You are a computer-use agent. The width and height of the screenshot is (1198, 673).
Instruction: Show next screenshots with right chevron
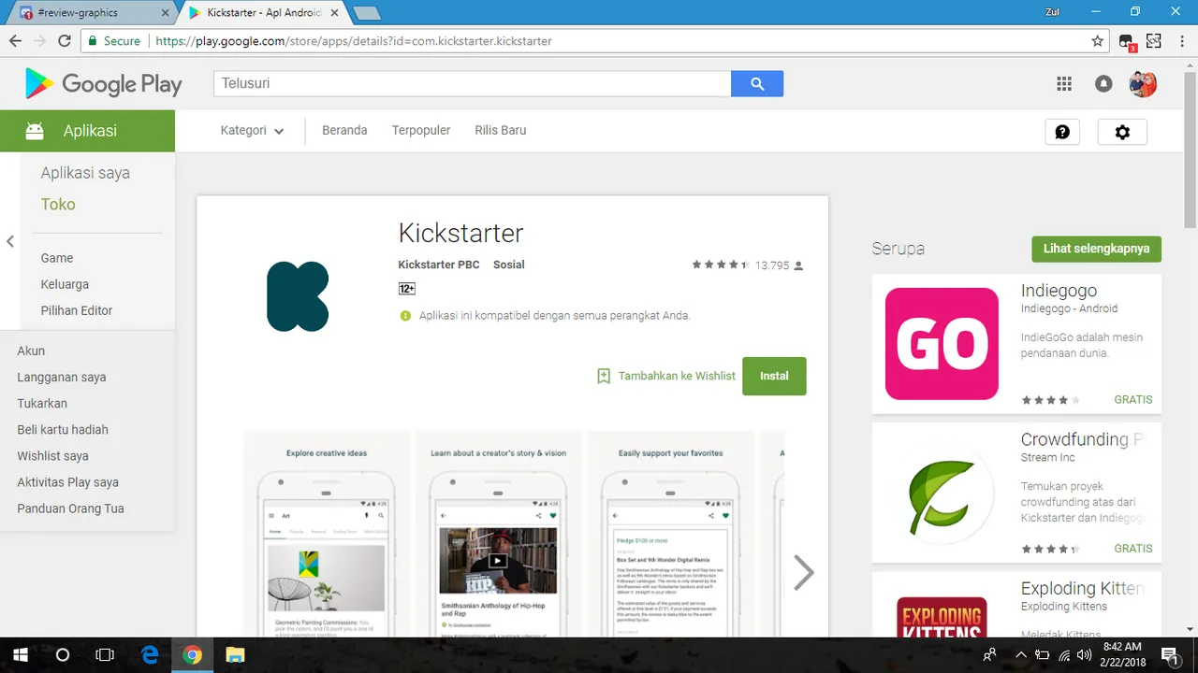[803, 572]
